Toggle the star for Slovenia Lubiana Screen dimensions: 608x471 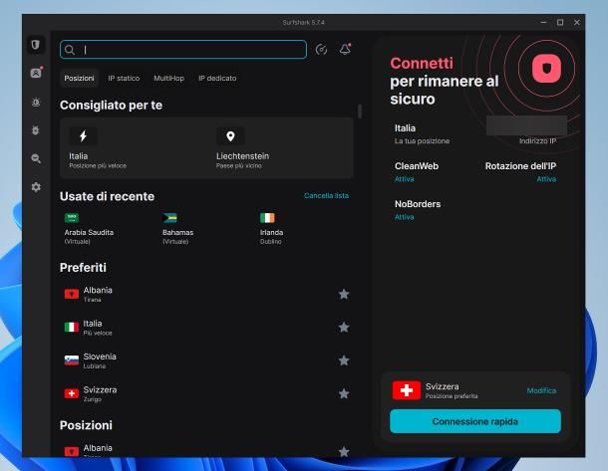[344, 360]
